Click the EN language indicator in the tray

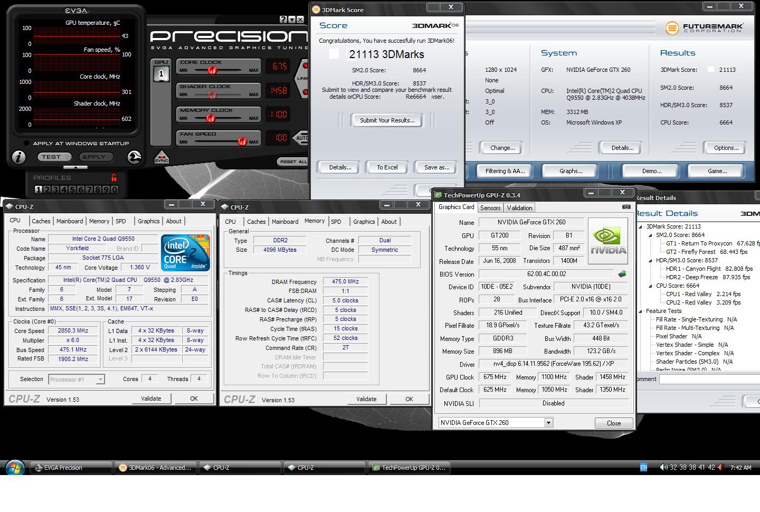[x=643, y=467]
